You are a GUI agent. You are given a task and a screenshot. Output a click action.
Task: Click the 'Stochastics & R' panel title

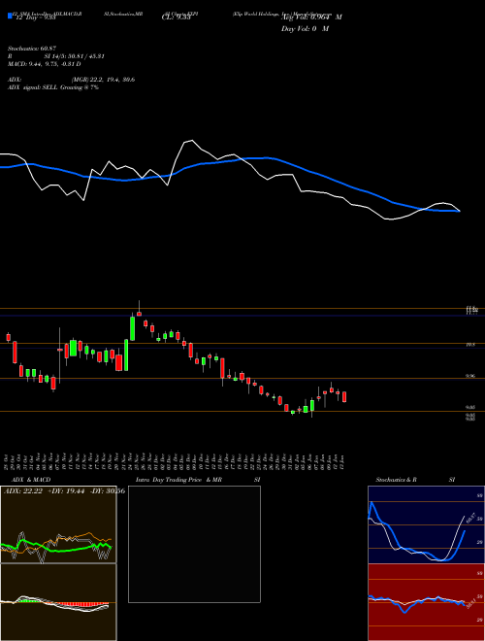(x=397, y=480)
